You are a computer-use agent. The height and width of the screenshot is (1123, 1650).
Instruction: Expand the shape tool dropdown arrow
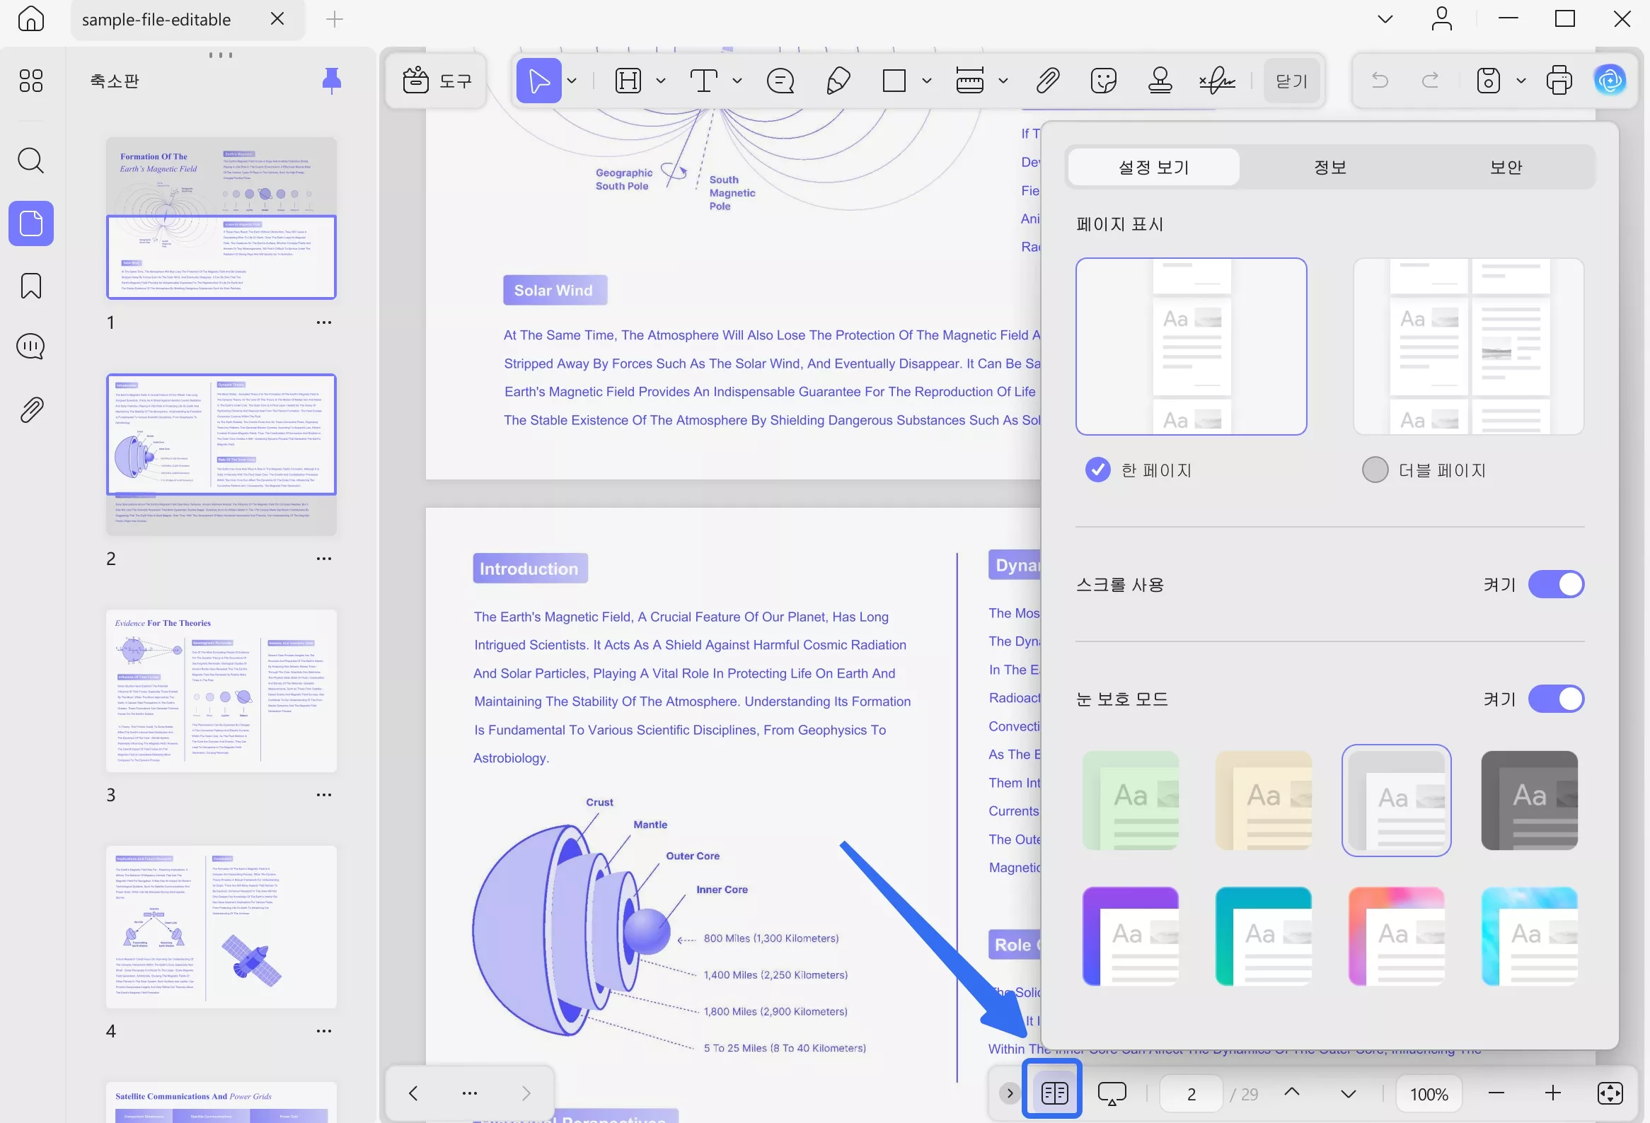click(x=926, y=81)
